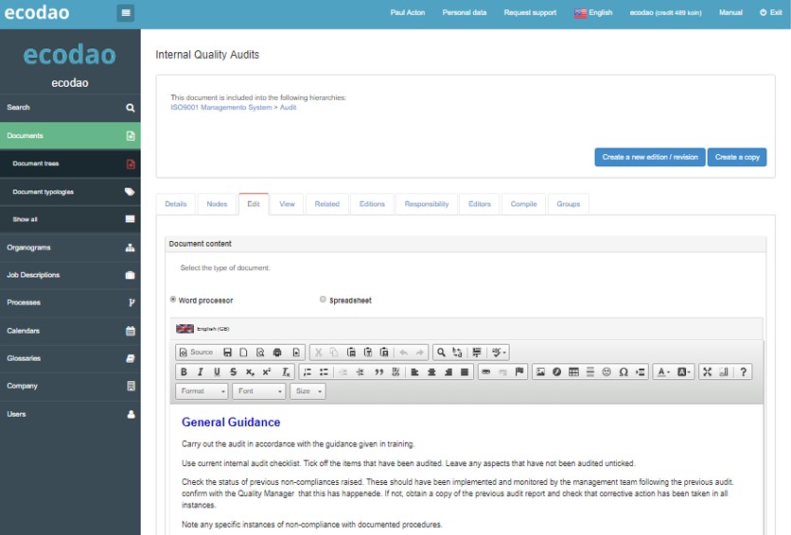
Task: Click the Insert Link icon
Action: 485,371
